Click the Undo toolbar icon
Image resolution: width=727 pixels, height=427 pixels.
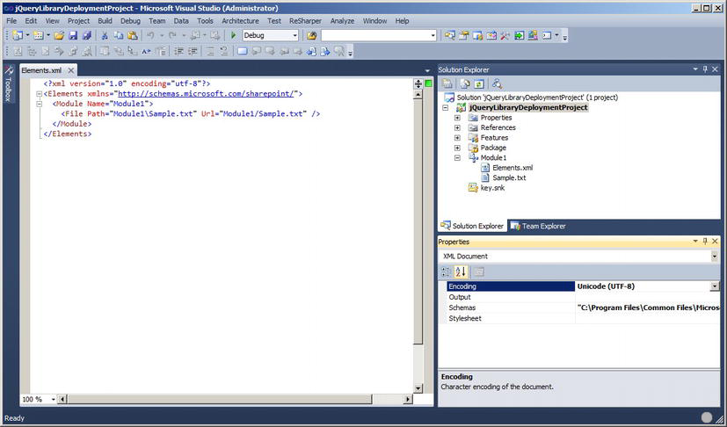point(150,35)
